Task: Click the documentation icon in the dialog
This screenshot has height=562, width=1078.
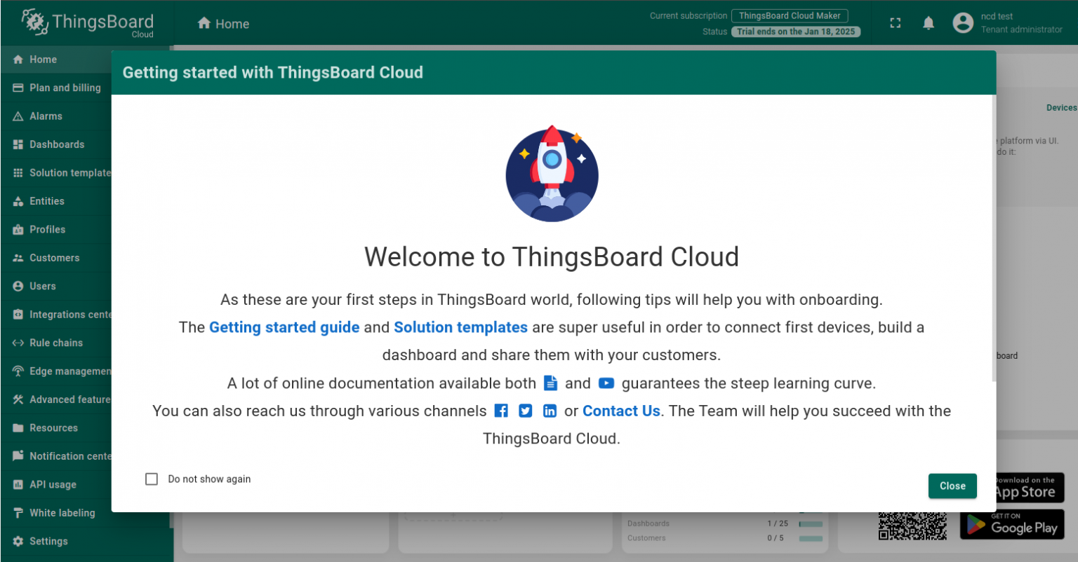Action: [551, 383]
